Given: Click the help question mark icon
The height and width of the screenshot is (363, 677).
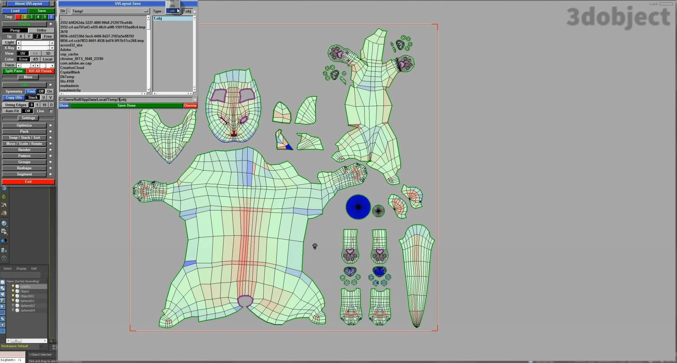Looking at the screenshot, I should (x=4, y=258).
